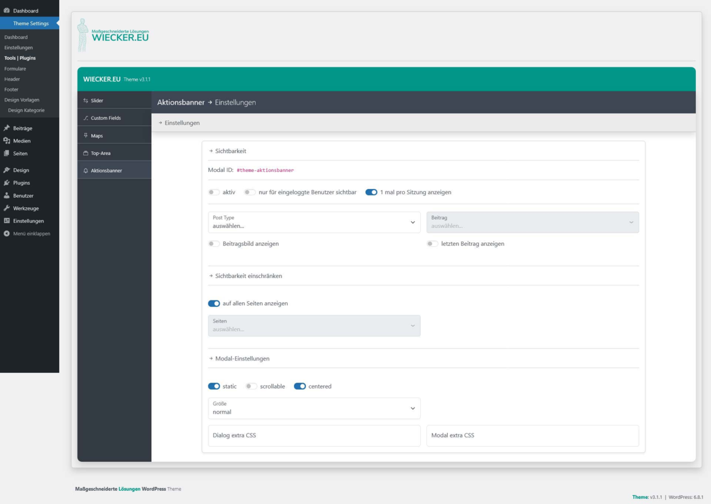Focus the Dialog extra CSS field

point(314,435)
